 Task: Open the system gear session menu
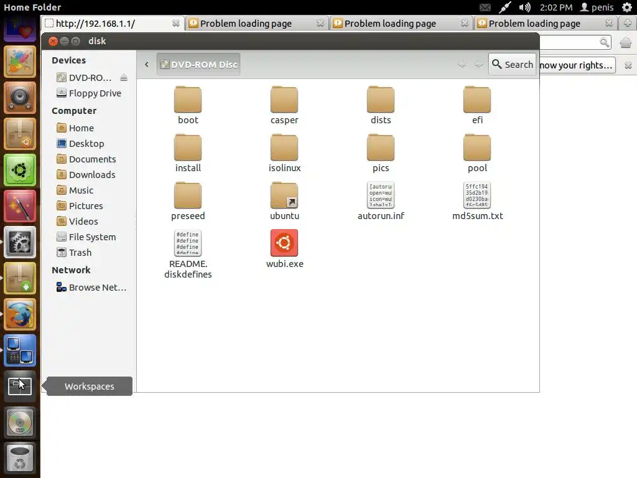pos(627,7)
